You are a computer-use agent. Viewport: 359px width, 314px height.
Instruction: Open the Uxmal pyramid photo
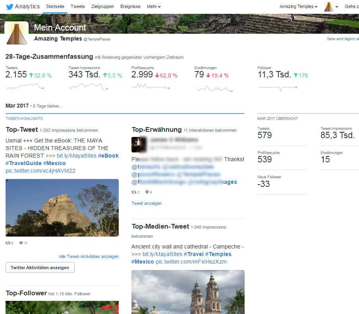coord(62,208)
